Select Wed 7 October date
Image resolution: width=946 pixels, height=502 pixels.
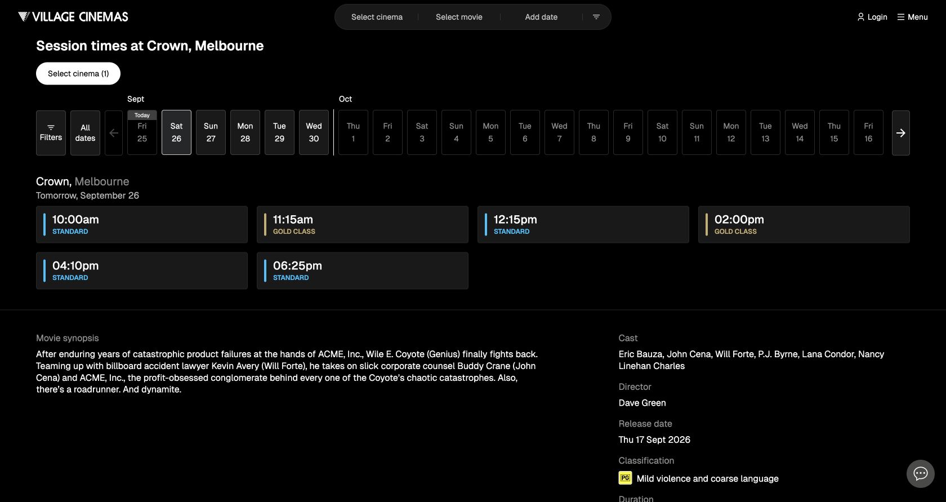[x=559, y=132]
